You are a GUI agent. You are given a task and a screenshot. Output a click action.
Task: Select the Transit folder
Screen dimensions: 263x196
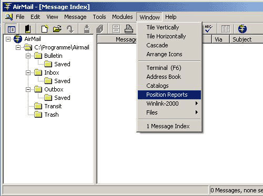click(x=53, y=106)
